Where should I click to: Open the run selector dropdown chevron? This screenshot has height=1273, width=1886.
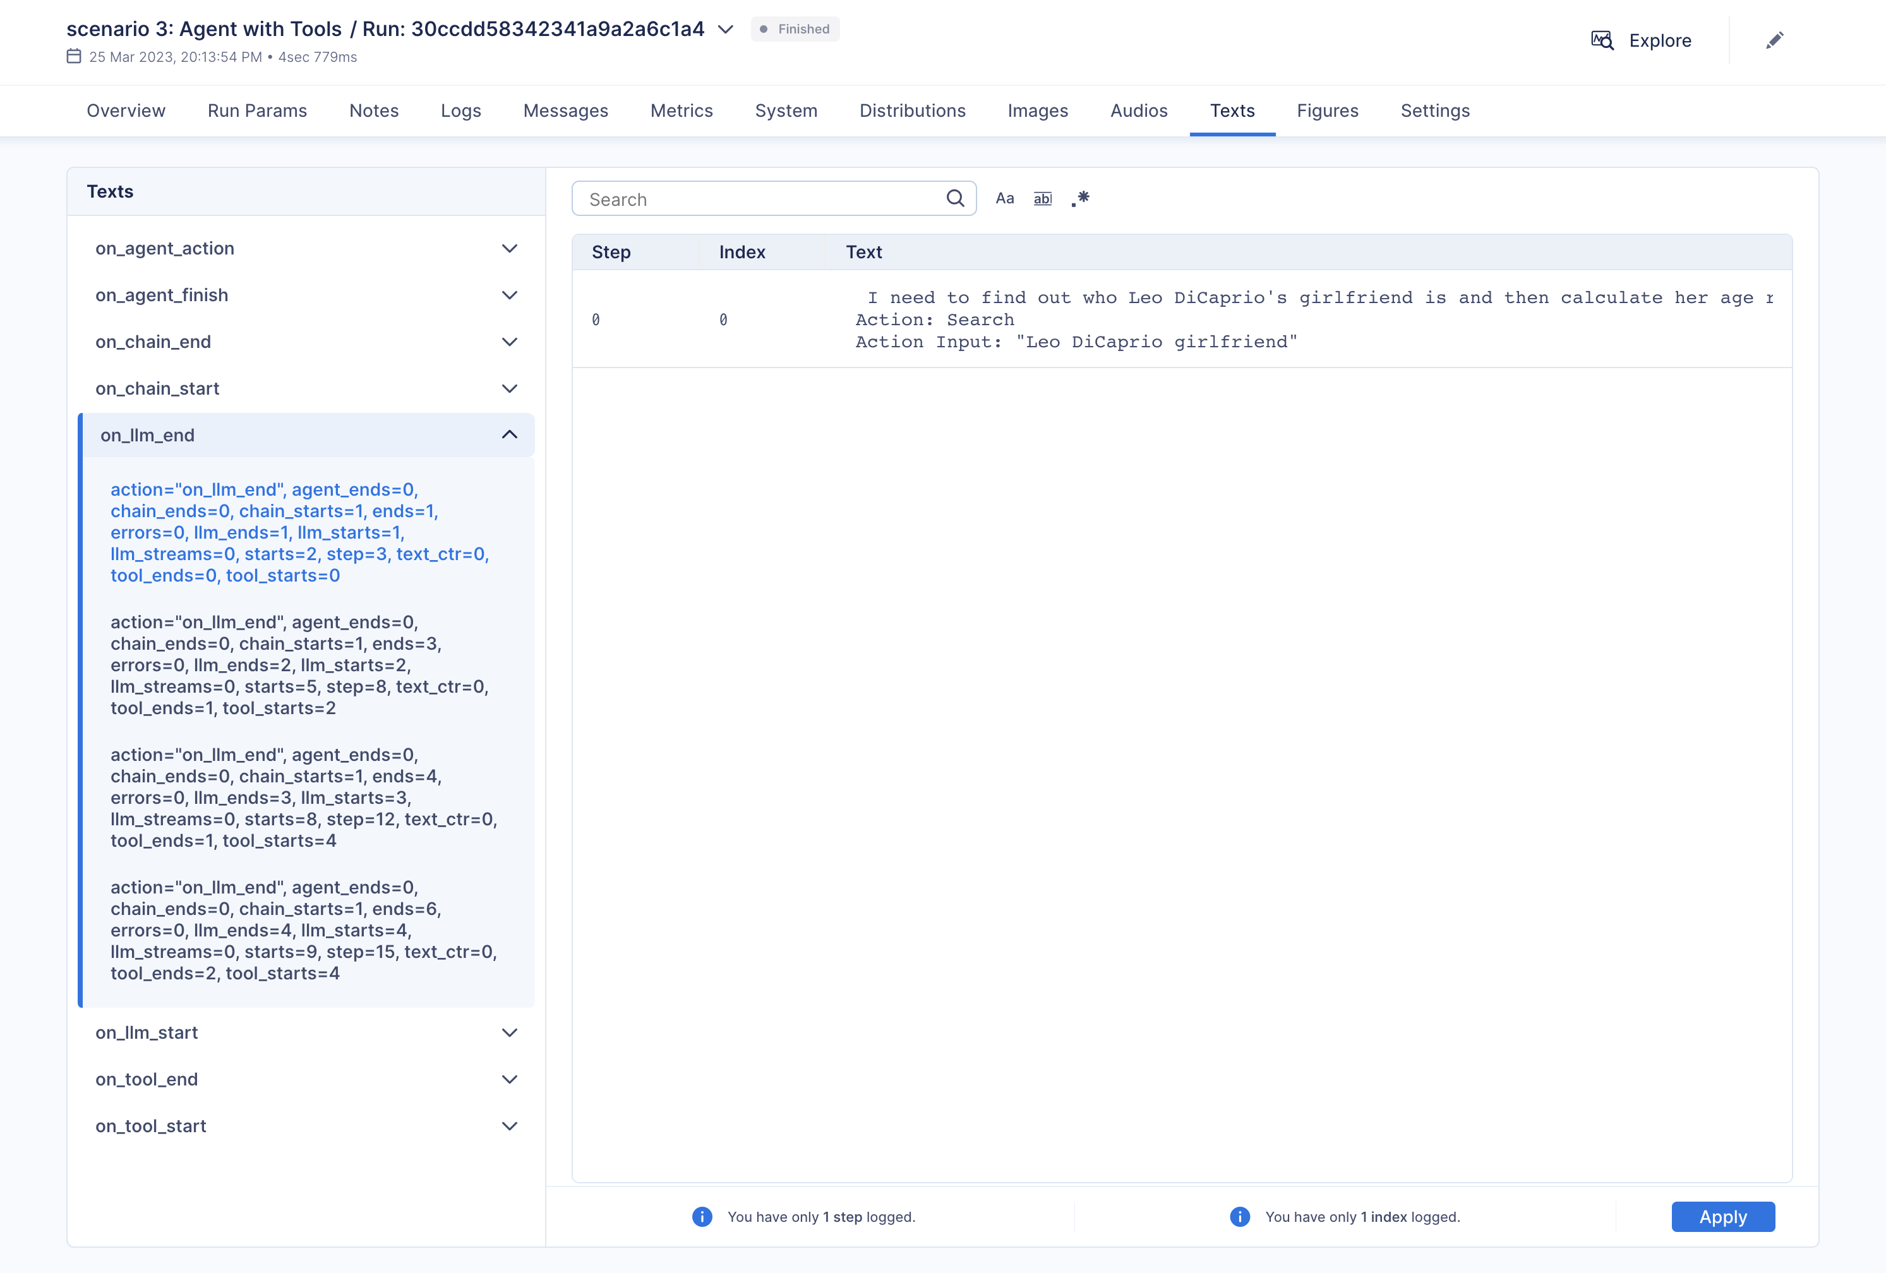(x=726, y=29)
